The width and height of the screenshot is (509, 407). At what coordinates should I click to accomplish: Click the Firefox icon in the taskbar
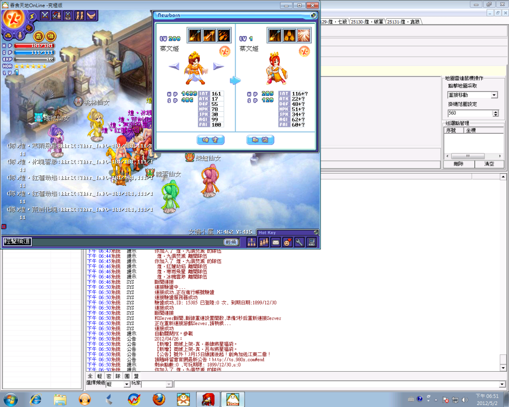(159, 399)
